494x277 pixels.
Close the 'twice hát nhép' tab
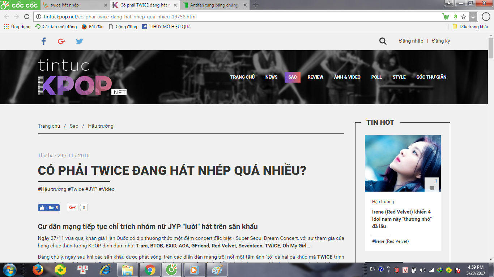pos(106,5)
